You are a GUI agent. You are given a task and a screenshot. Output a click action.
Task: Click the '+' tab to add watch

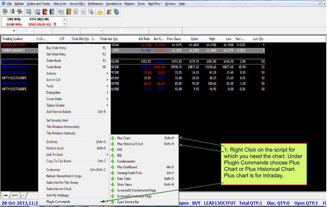point(23,195)
